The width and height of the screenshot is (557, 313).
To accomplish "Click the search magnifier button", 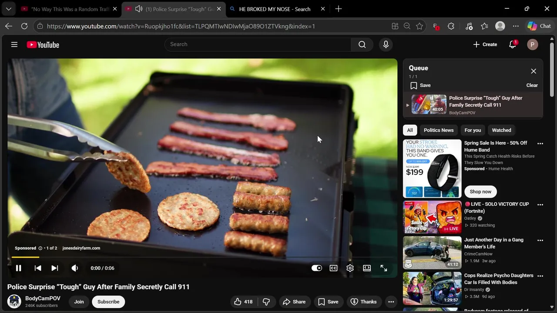I will coord(362,44).
